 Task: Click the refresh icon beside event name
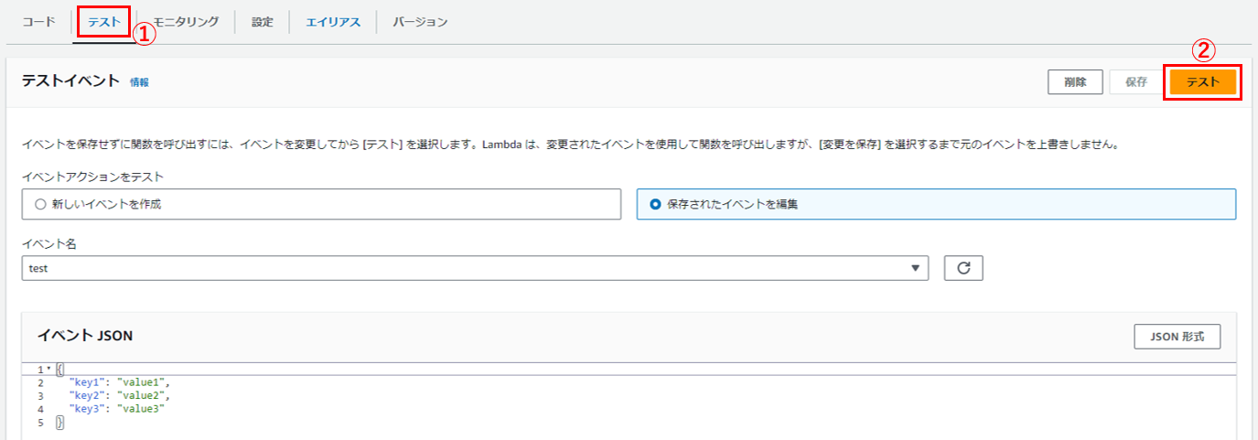coord(963,268)
